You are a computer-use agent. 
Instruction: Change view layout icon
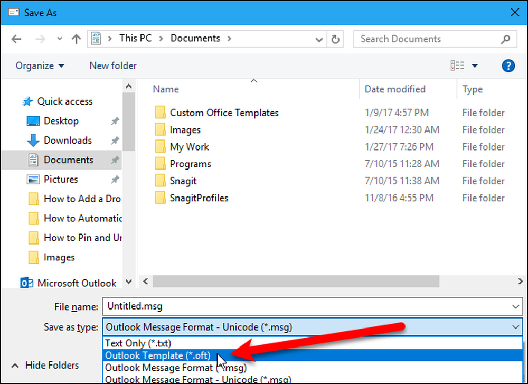click(x=457, y=65)
